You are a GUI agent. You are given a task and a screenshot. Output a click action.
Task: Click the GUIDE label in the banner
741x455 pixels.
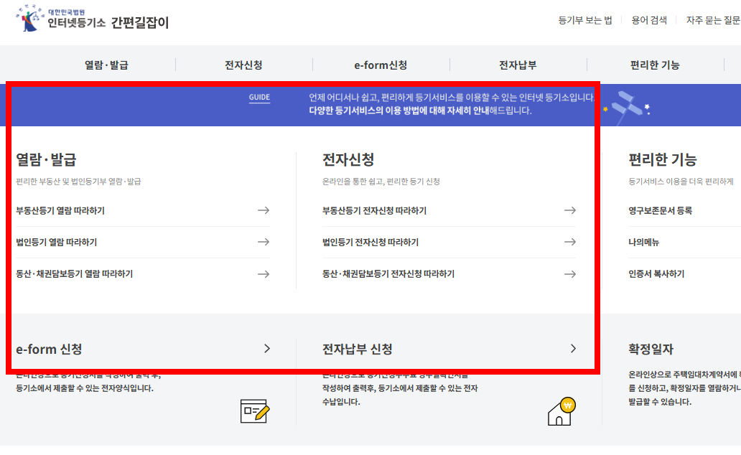tap(258, 97)
